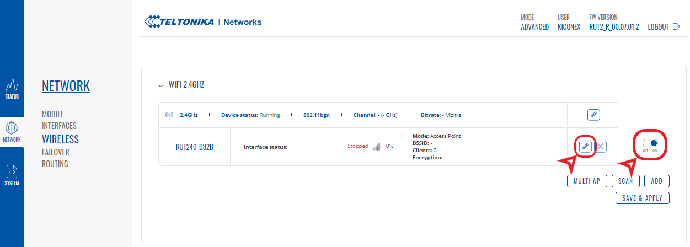Collapse the WIFI 2.4GHZ section
Screen dimensions: 690x247
click(161, 85)
